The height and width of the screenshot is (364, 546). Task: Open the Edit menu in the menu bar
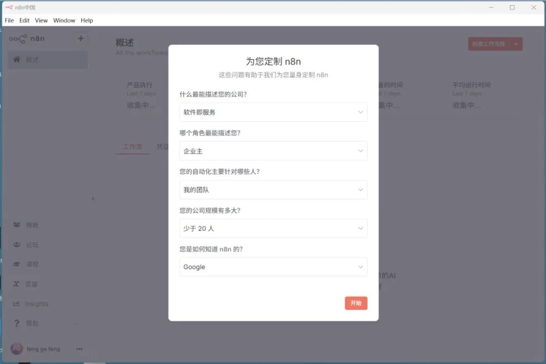tap(24, 20)
